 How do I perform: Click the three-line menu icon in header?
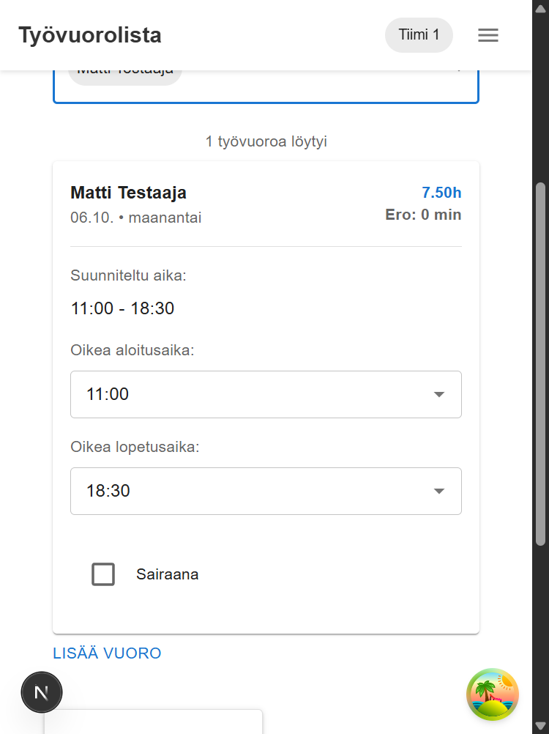[488, 34]
